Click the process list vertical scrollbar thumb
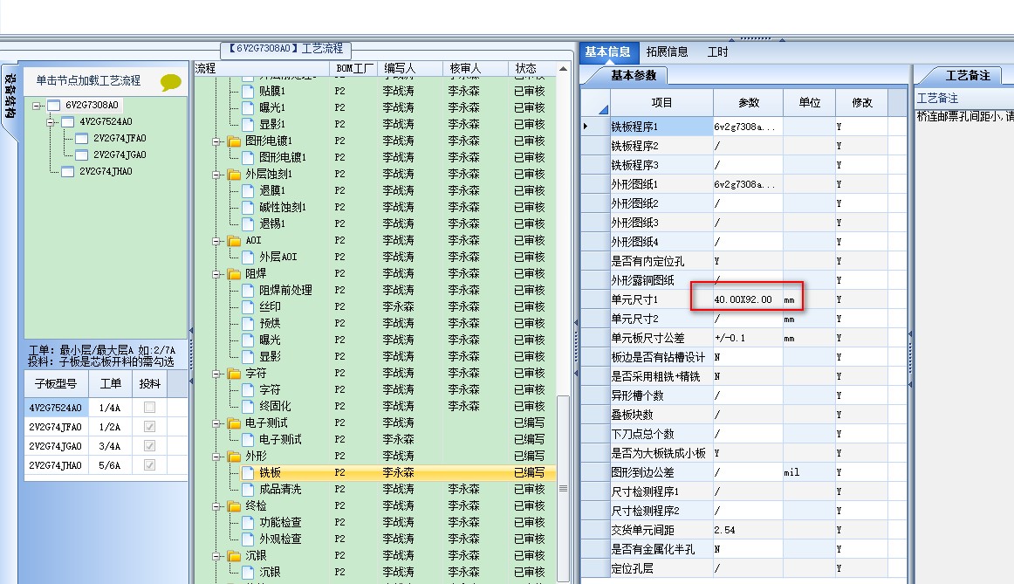The height and width of the screenshot is (584, 1014). click(x=563, y=488)
